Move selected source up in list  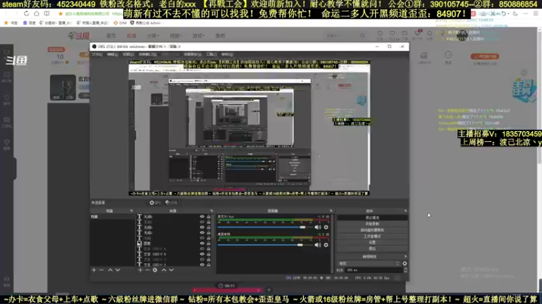(164, 270)
